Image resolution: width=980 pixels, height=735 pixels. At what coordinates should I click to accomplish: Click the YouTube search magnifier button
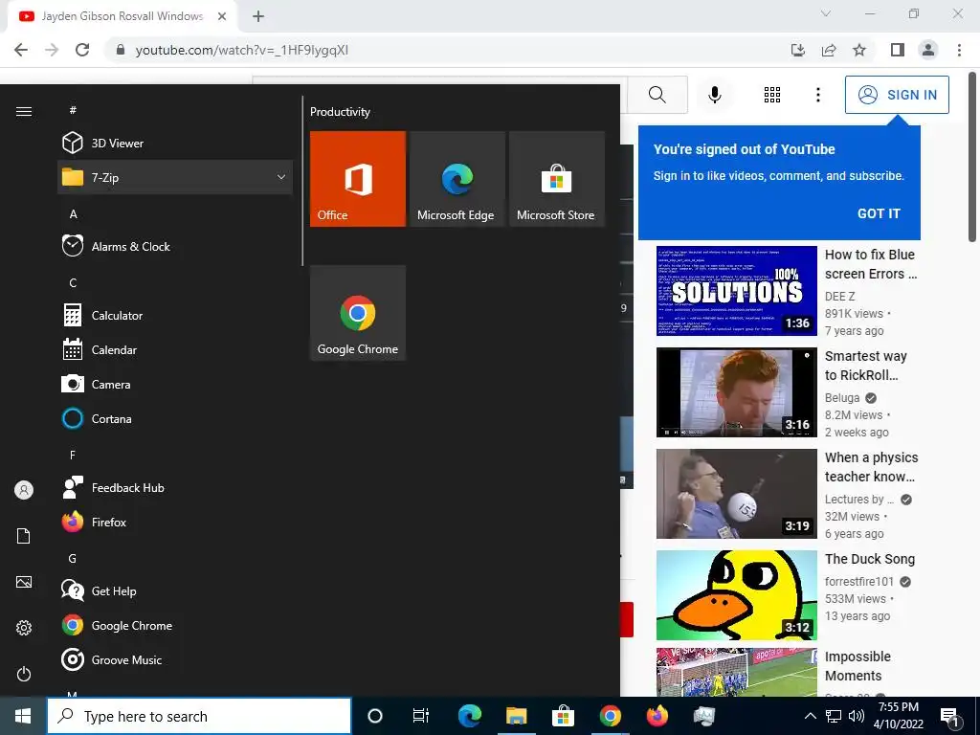click(x=657, y=95)
